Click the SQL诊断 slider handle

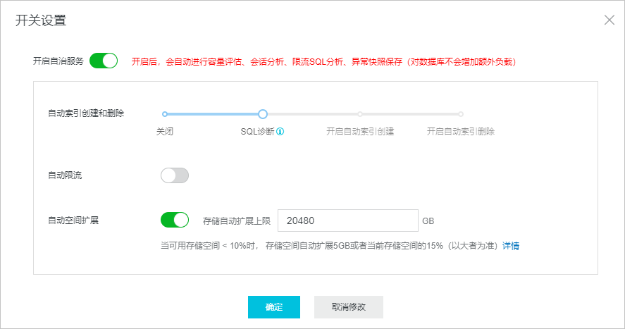(262, 114)
